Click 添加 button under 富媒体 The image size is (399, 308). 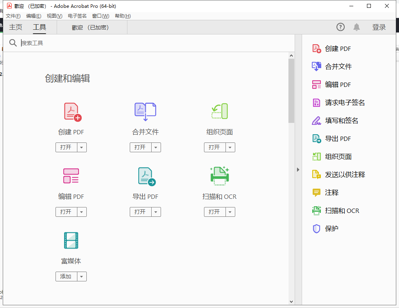coord(66,276)
